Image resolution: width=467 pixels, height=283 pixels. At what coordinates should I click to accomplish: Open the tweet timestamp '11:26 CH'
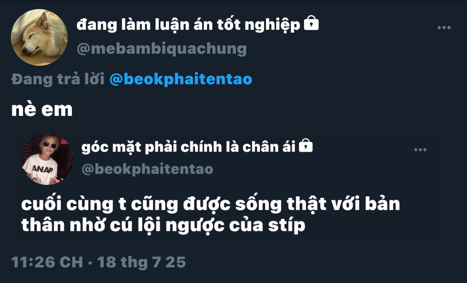[47, 262]
